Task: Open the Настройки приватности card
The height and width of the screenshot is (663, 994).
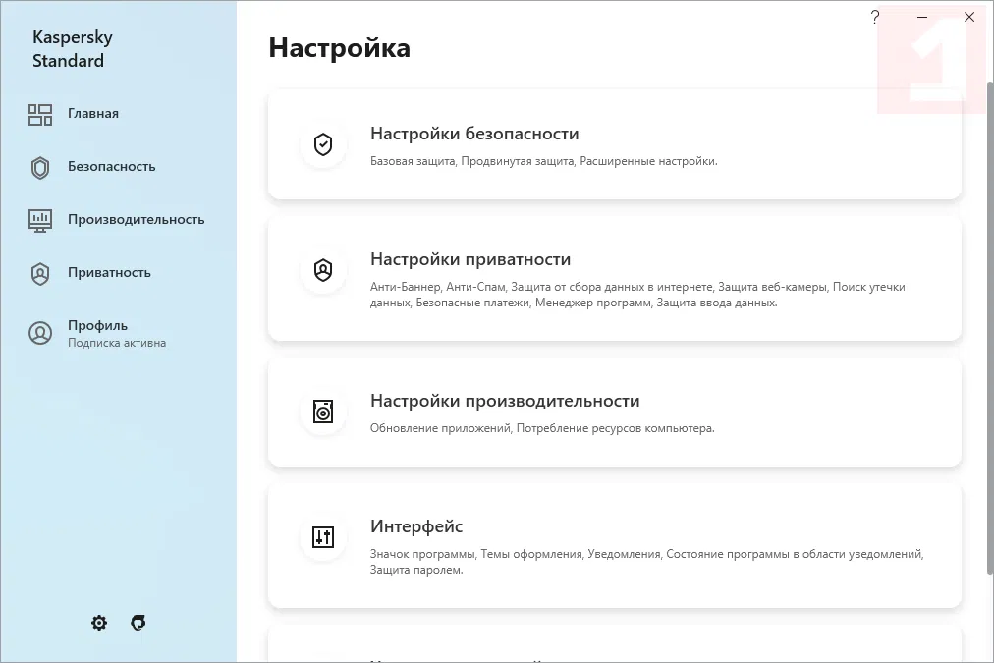Action: tap(614, 279)
